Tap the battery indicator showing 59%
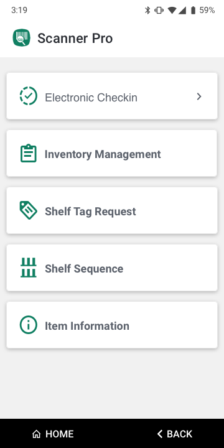 (203, 11)
